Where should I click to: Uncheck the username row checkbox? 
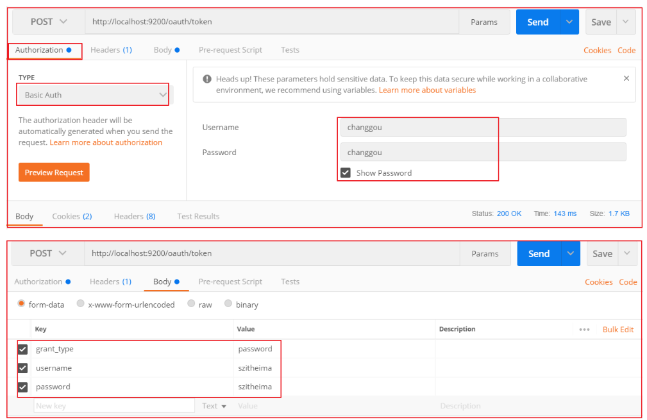click(x=23, y=368)
